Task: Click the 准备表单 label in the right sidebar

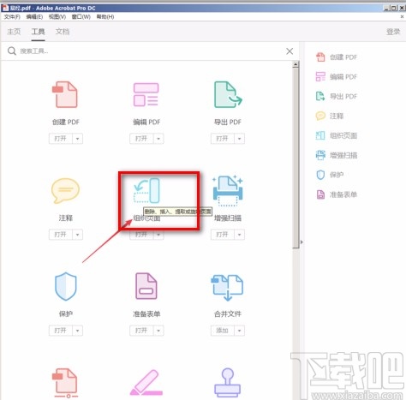Action: click(343, 194)
